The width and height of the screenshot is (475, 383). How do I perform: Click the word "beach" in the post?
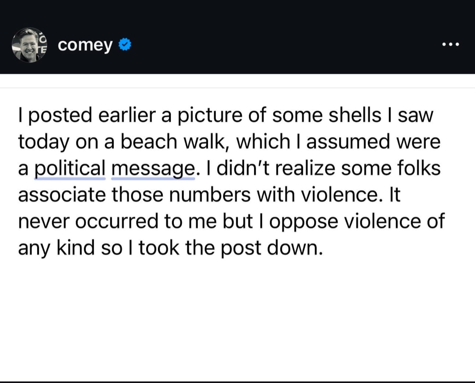[149, 142]
